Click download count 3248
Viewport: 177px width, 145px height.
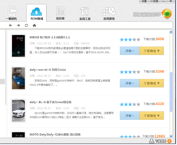160,71
